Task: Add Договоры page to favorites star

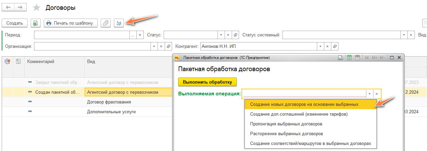Action: point(36,8)
